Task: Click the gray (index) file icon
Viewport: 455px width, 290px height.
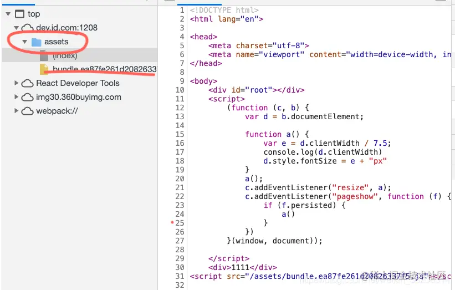Action: pos(44,56)
